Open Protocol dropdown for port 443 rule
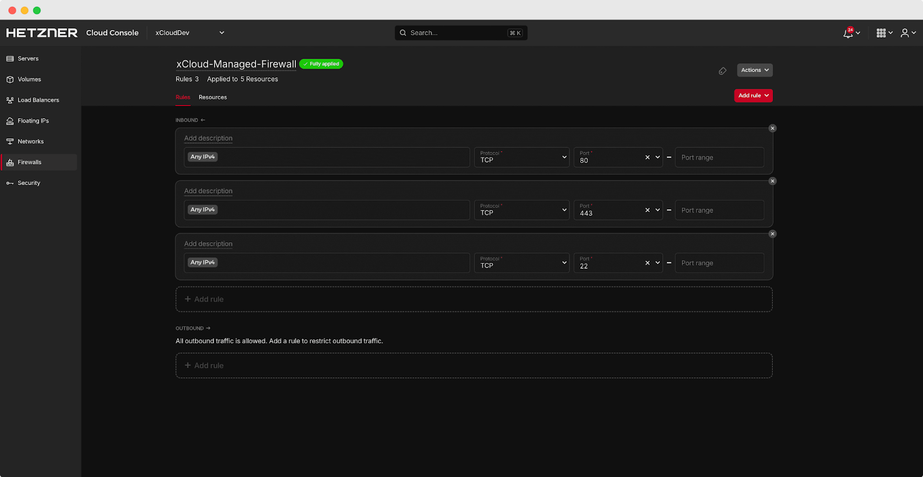This screenshot has height=477, width=923. click(521, 210)
